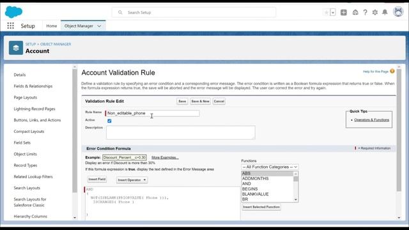Click the Rule Name input field
Screen dimensions: 409x230
tap(153, 113)
